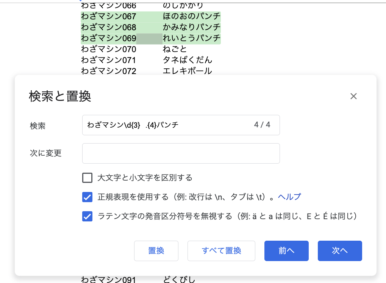Viewport: 386px width, 283px height.
Task: Click the 次に変更 replacement input field
Action: [x=181, y=153]
